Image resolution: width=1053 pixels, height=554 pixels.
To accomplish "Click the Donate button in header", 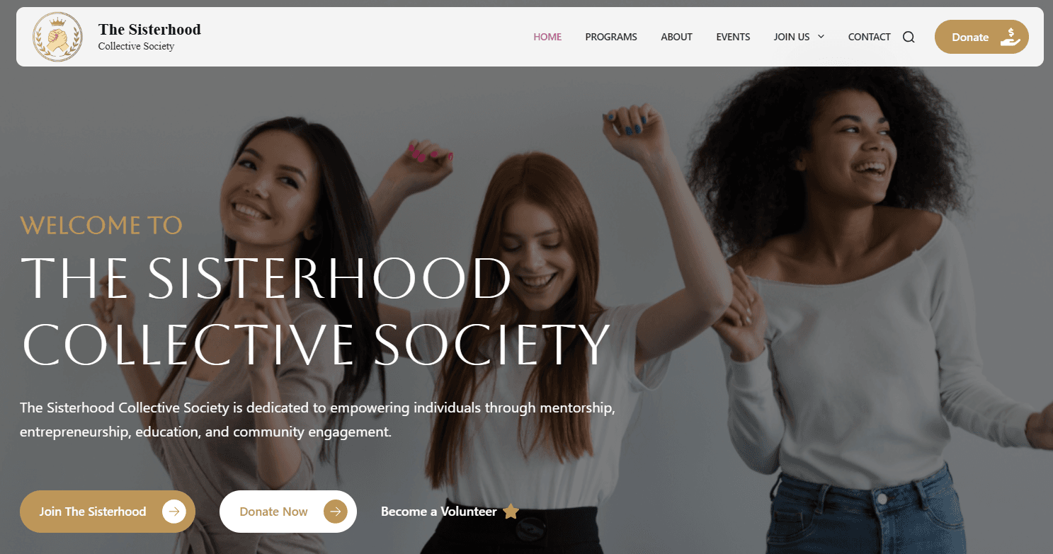I will [981, 37].
